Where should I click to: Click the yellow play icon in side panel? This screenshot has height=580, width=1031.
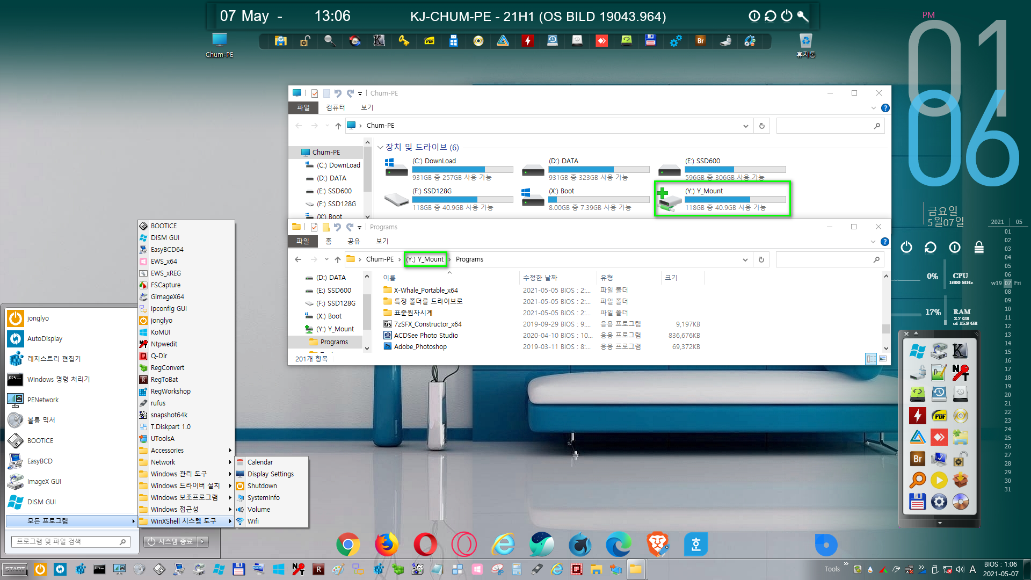pos(939,480)
